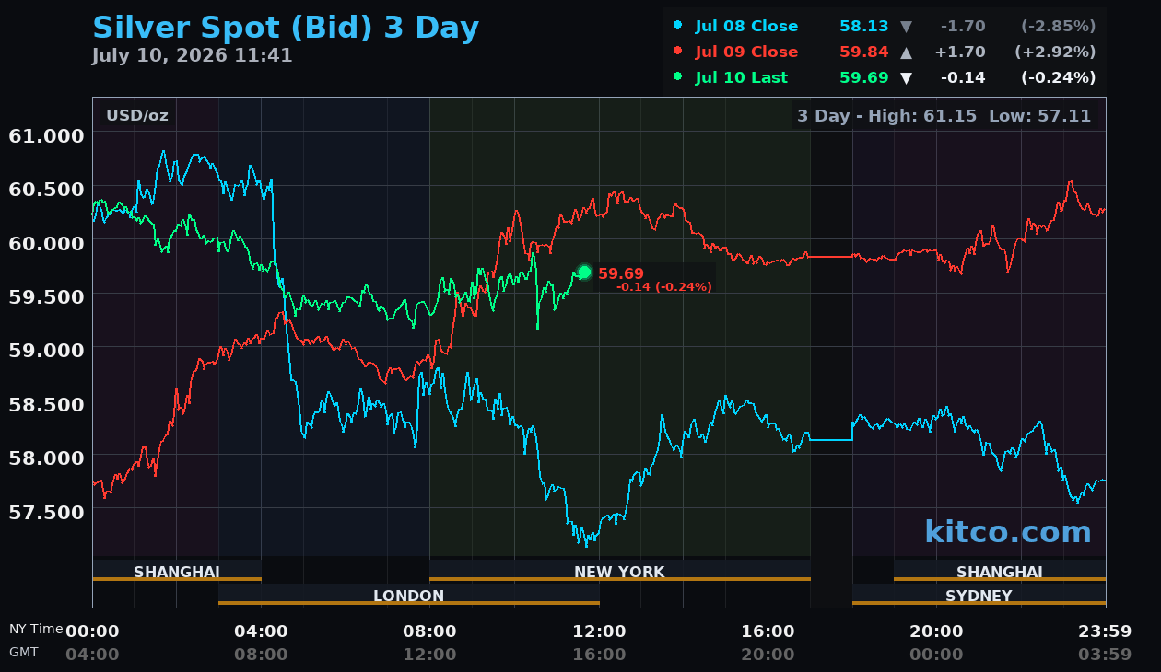Click the 60.500 y-axis label
The width and height of the screenshot is (1161, 672).
tap(46, 189)
